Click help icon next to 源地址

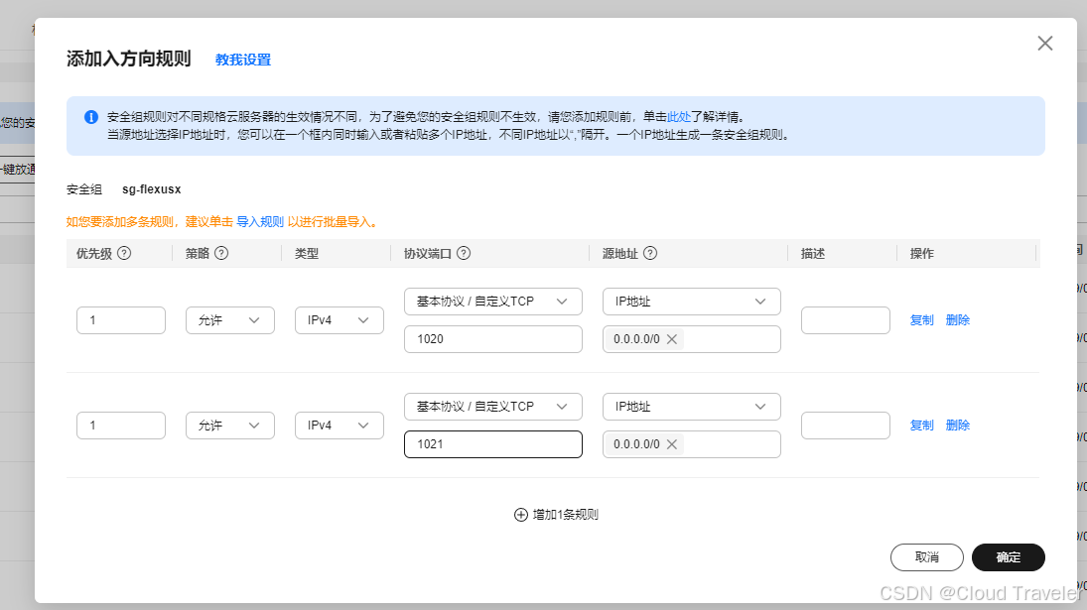pyautogui.click(x=650, y=253)
